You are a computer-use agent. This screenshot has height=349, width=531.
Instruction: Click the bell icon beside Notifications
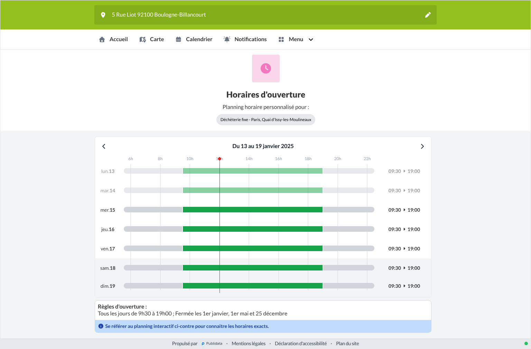(x=227, y=39)
